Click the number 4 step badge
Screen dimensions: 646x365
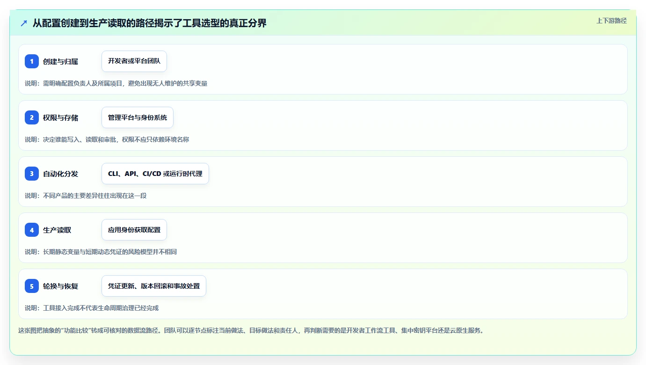[x=32, y=230]
